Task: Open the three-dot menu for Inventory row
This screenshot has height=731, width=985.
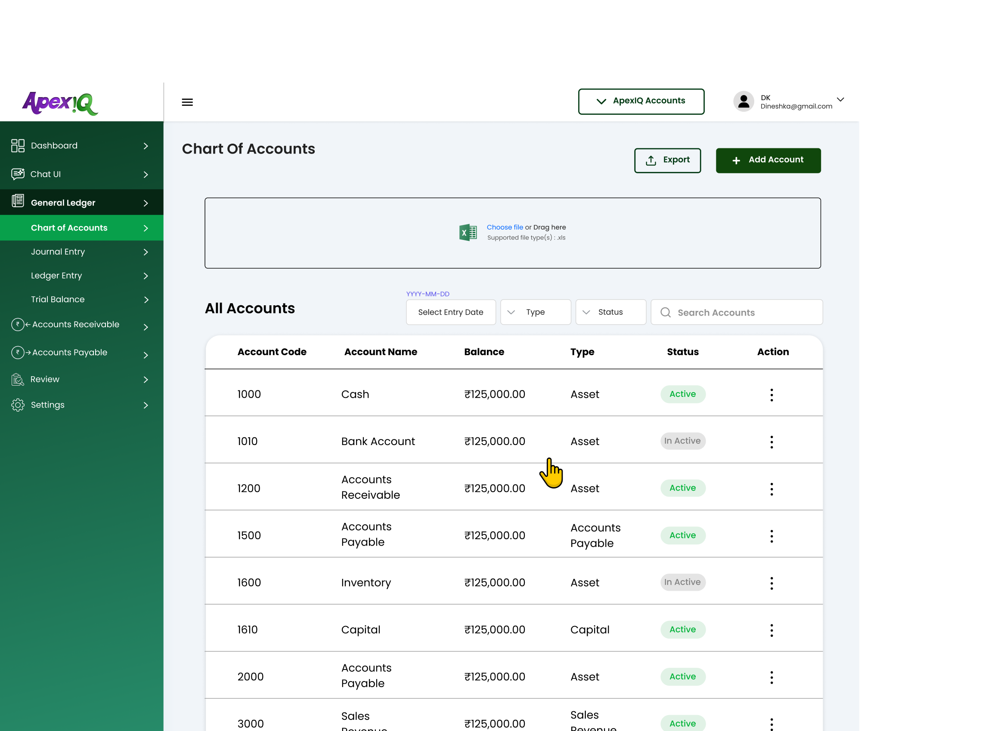Action: [771, 583]
